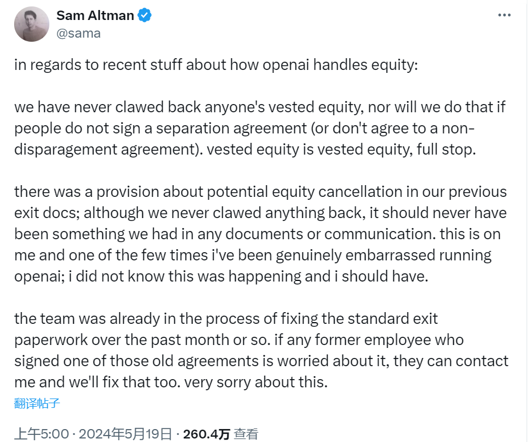
Task: Click the 'this is on' text
Action: pyautogui.click(x=470, y=234)
